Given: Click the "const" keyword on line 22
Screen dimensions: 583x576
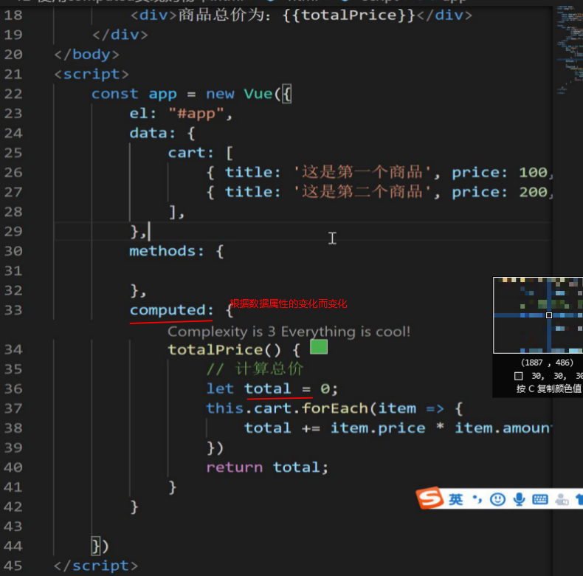Looking at the screenshot, I should [x=114, y=94].
